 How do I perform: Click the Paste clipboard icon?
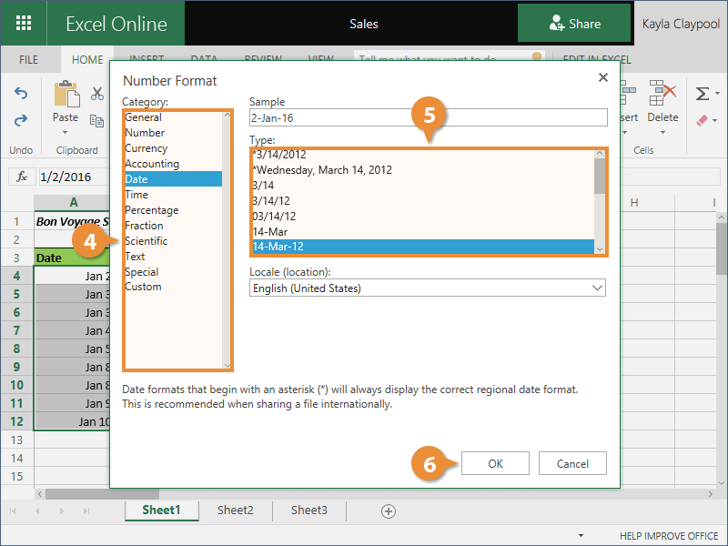tap(66, 95)
